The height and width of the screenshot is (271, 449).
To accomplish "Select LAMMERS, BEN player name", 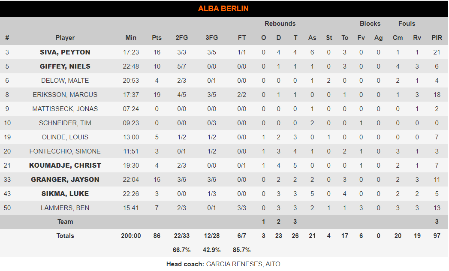I will 65,208.
